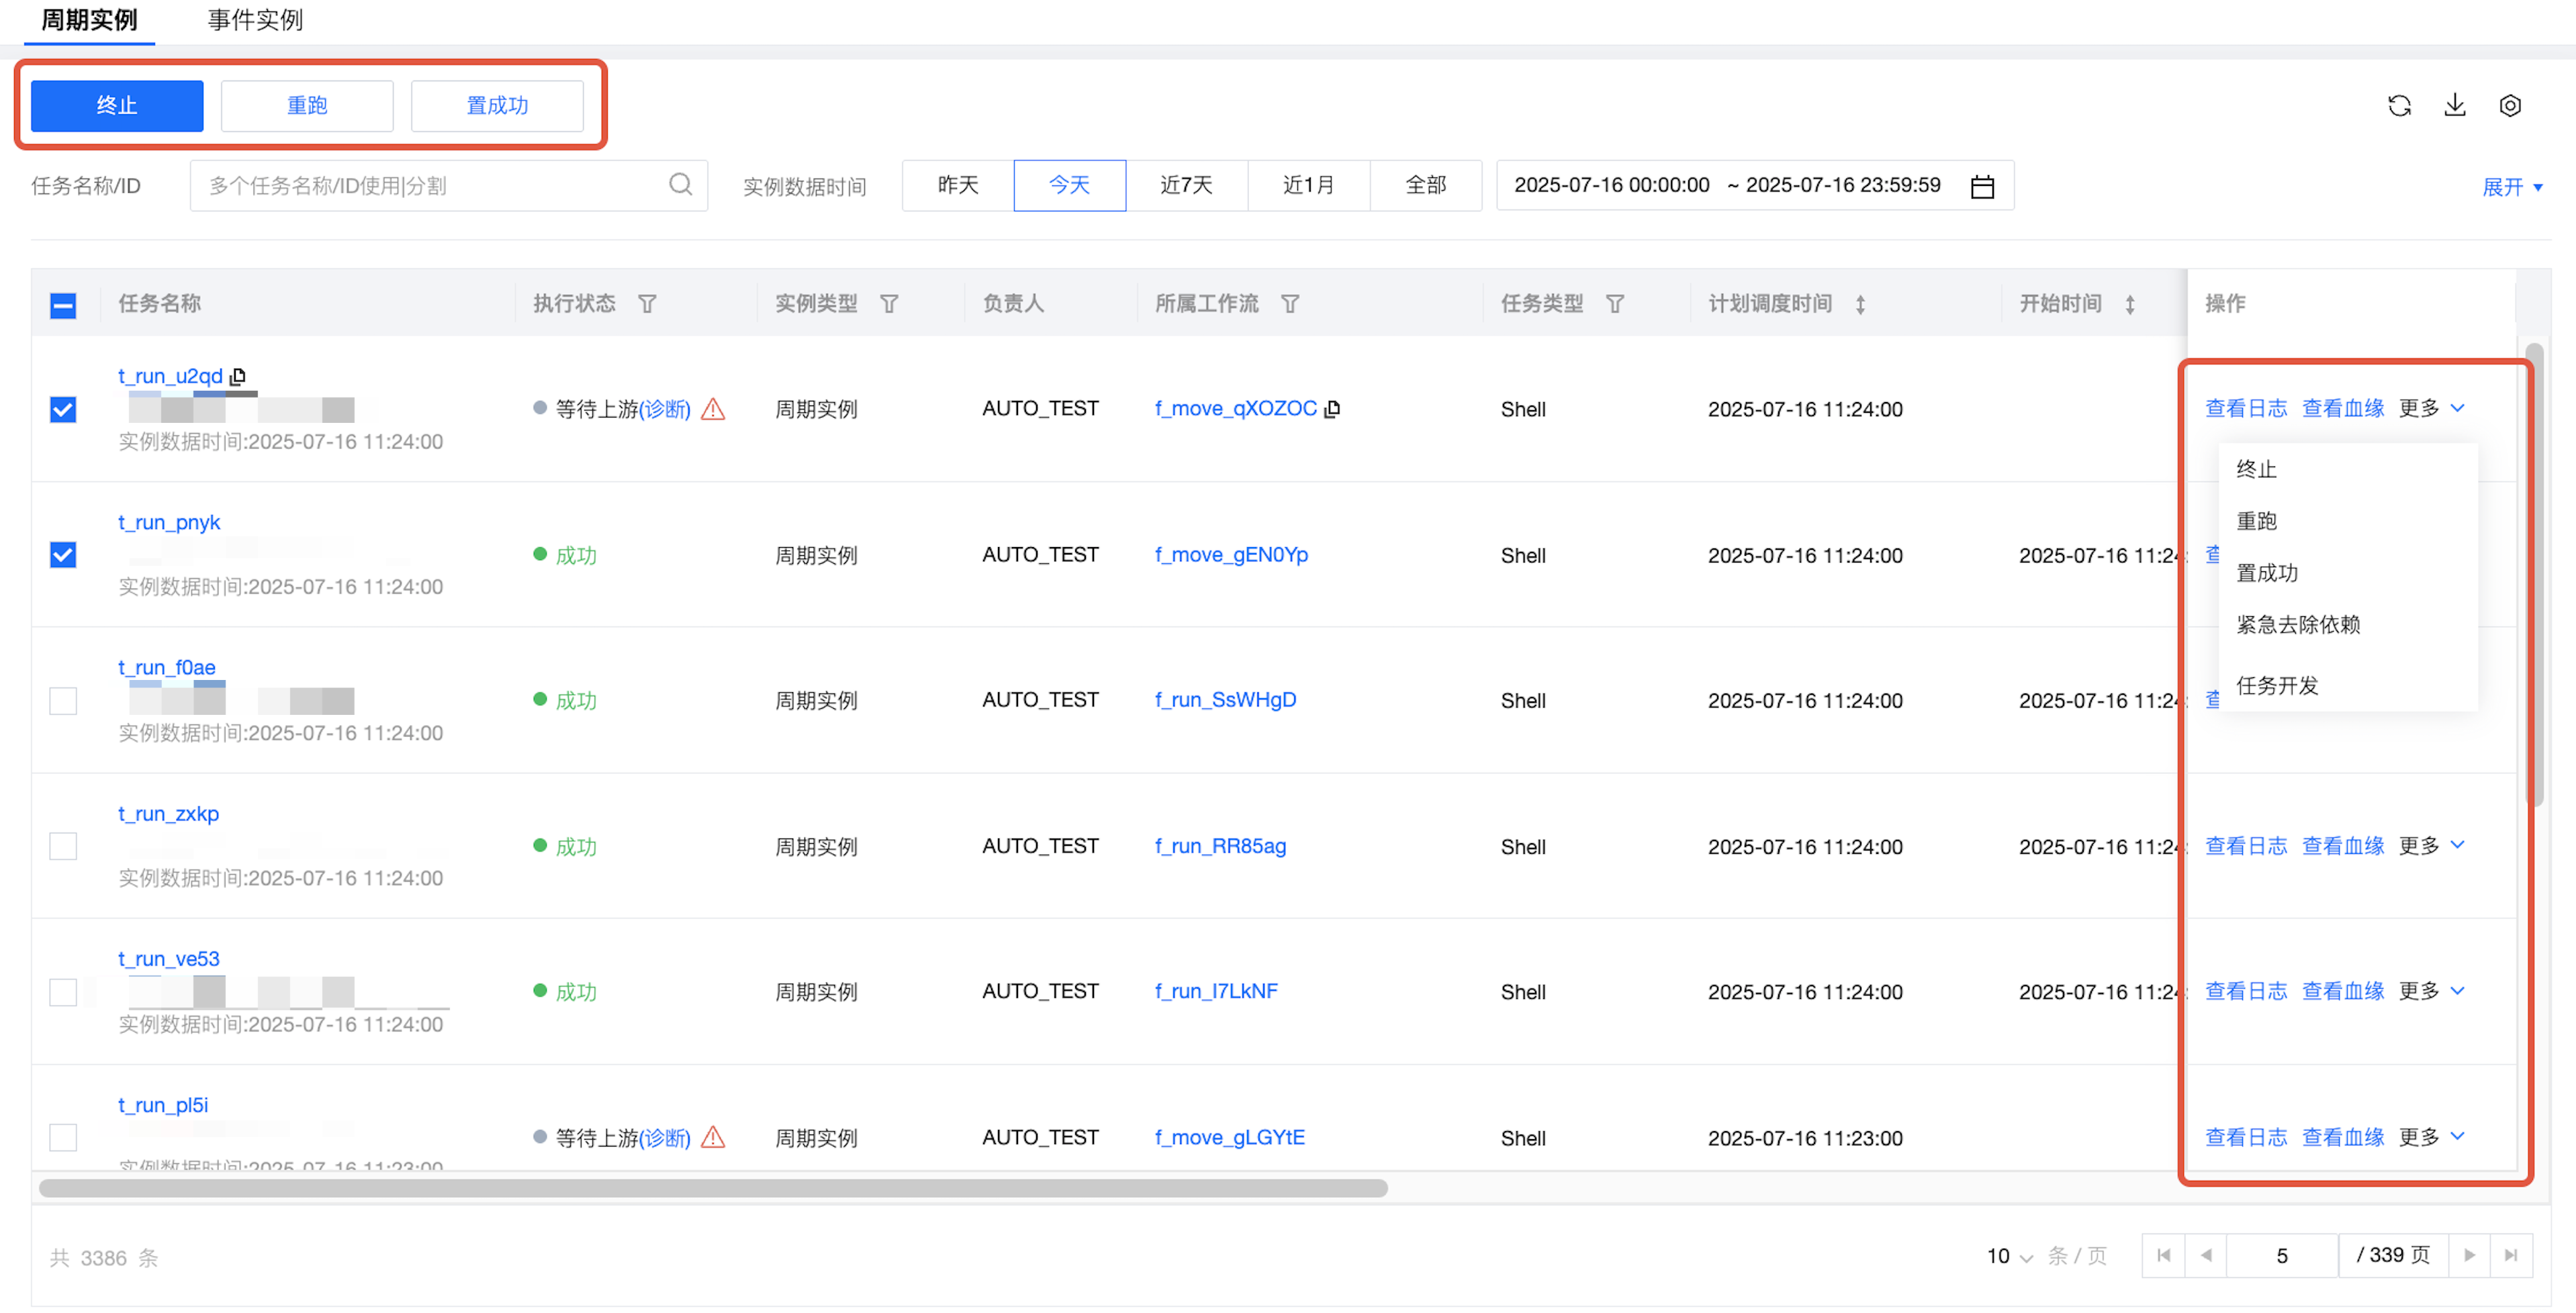Uncheck the t_run_pnyk row checkbox

(63, 554)
